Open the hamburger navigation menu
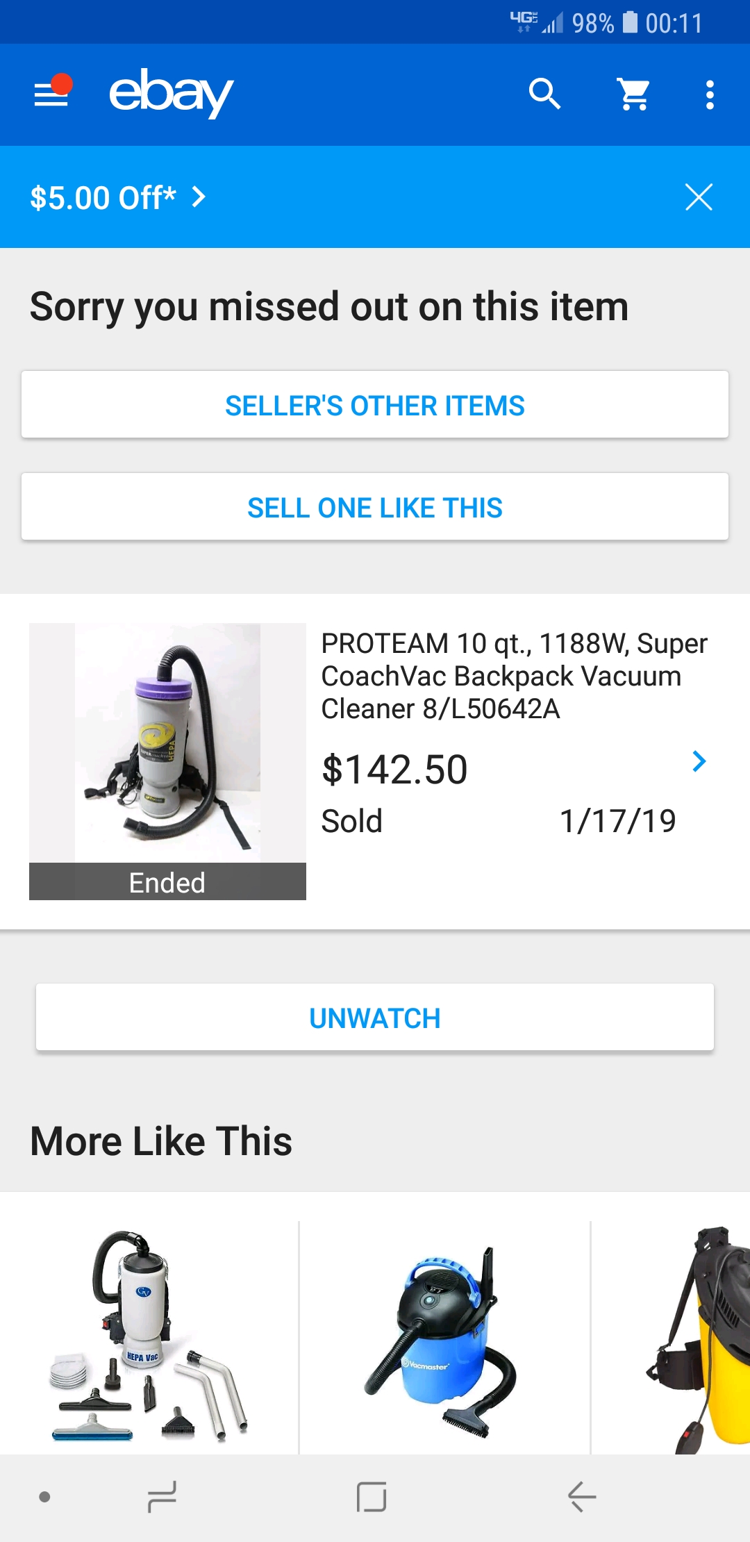Image resolution: width=750 pixels, height=1542 pixels. [x=52, y=94]
